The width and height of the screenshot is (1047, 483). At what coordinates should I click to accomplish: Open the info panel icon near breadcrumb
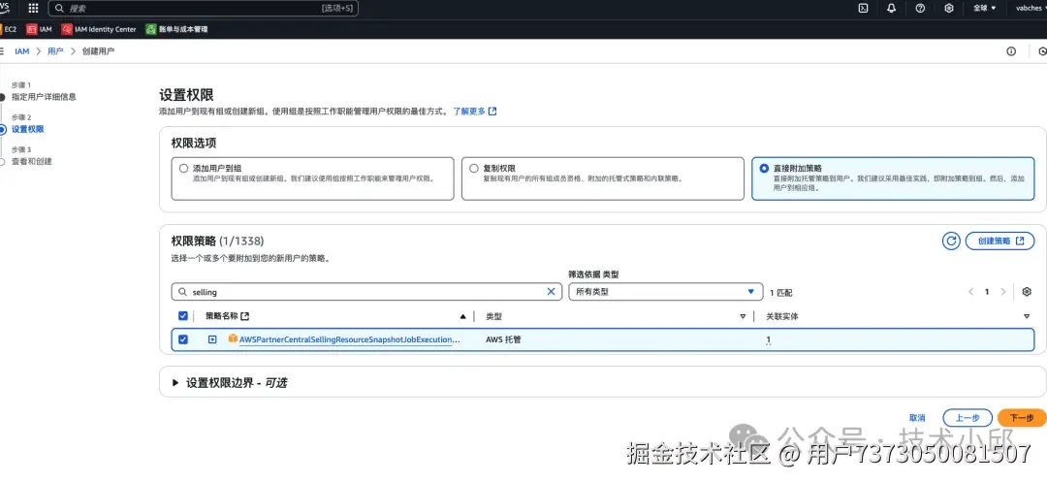pyautogui.click(x=1011, y=51)
